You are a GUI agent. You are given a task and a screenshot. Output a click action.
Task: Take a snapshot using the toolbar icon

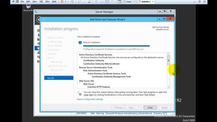pyautogui.click(x=80, y=1)
